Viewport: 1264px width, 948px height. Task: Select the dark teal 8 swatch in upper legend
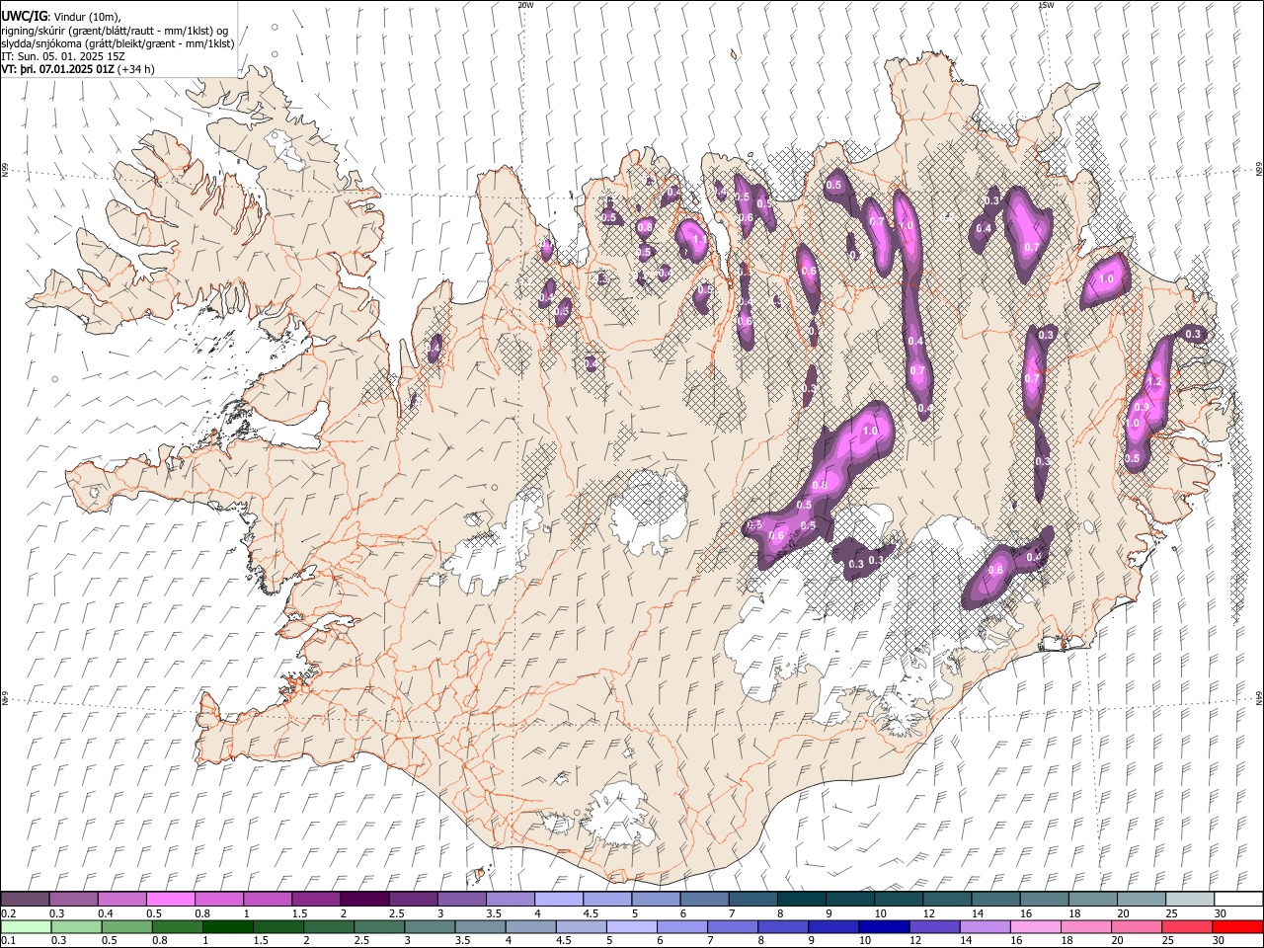[800, 900]
